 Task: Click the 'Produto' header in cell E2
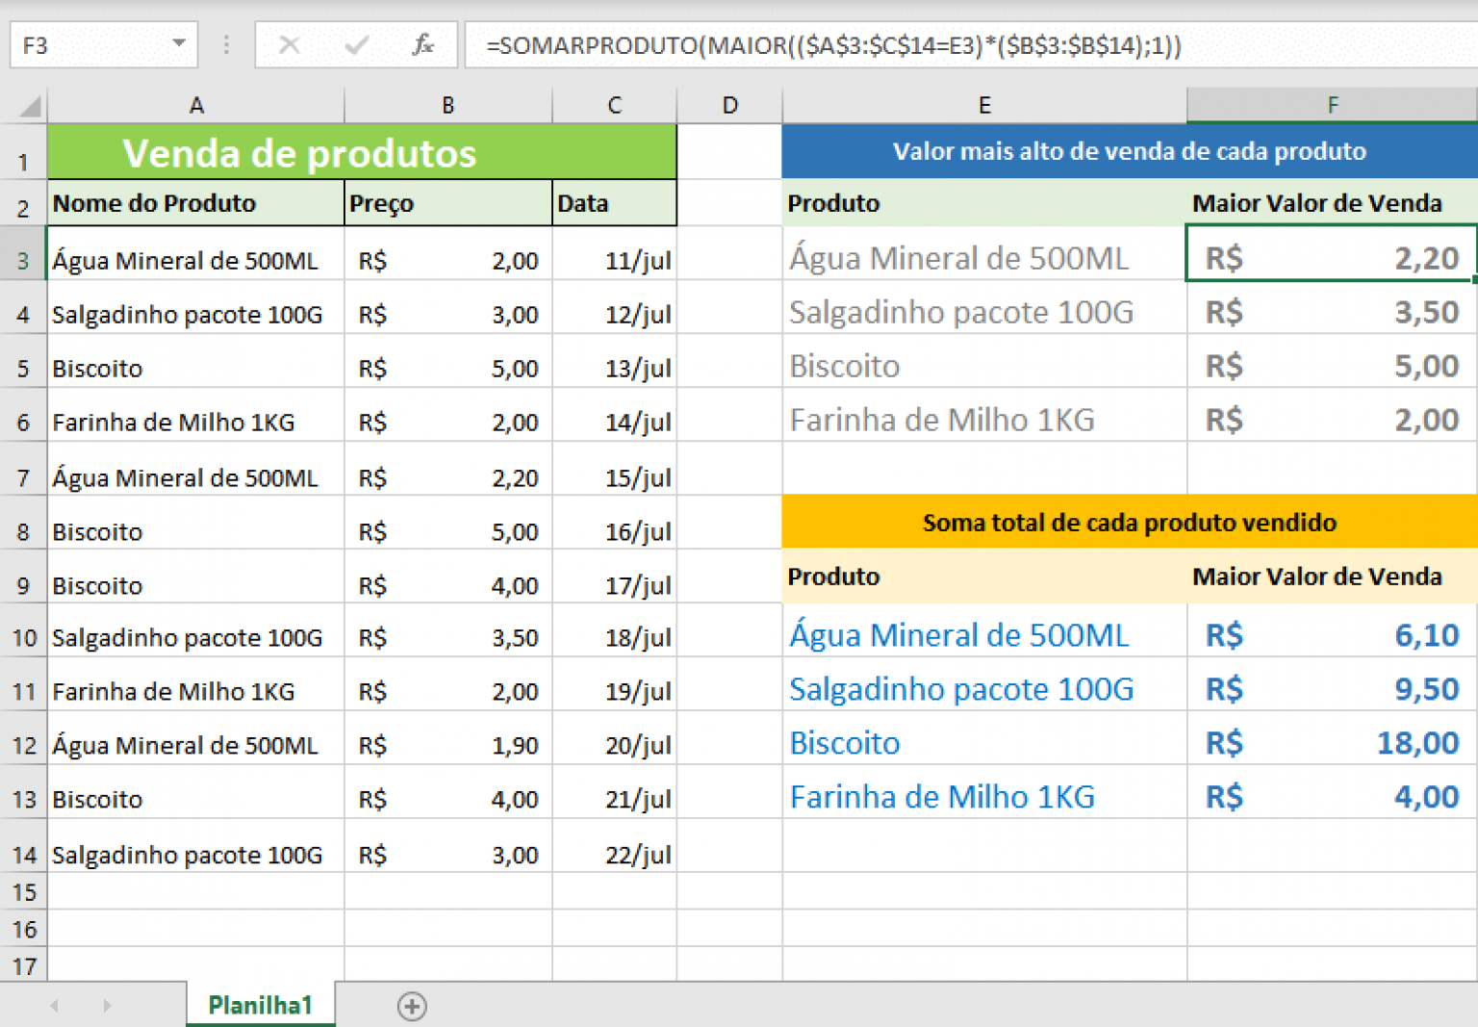[984, 203]
